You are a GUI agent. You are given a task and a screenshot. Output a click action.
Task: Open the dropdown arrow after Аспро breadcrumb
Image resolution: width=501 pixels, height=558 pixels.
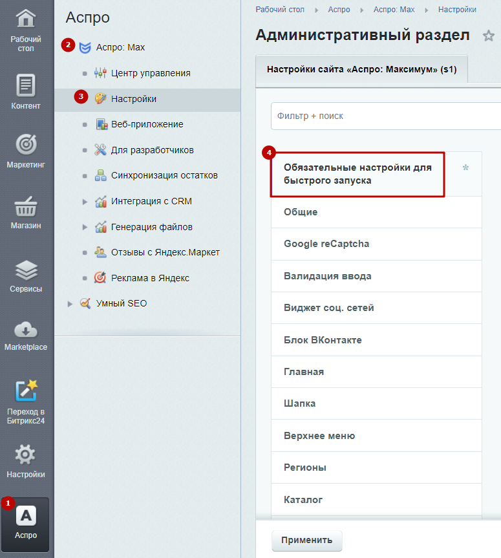[362, 10]
